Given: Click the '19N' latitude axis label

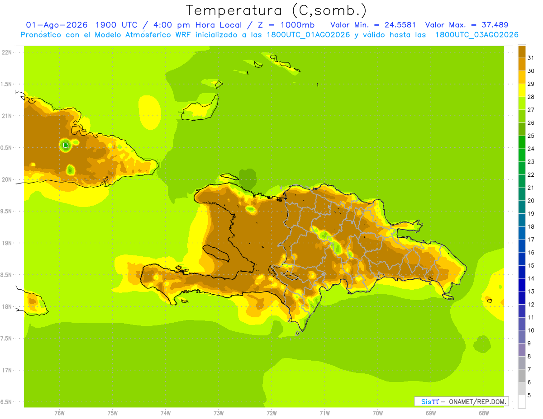Looking at the screenshot, I should coord(7,243).
